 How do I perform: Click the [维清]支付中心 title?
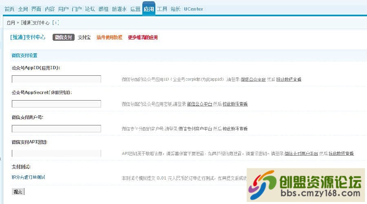point(28,37)
